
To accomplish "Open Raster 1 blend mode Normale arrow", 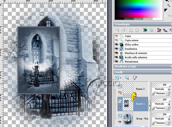I will click(x=169, y=104).
